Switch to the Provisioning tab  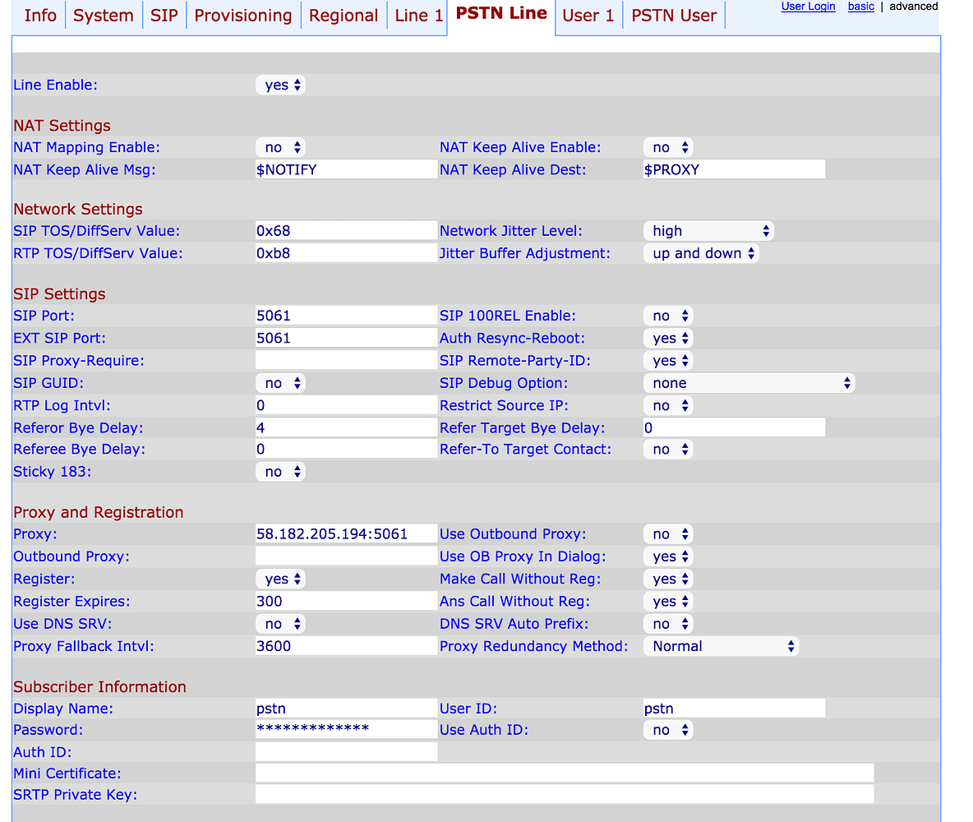[x=242, y=16]
